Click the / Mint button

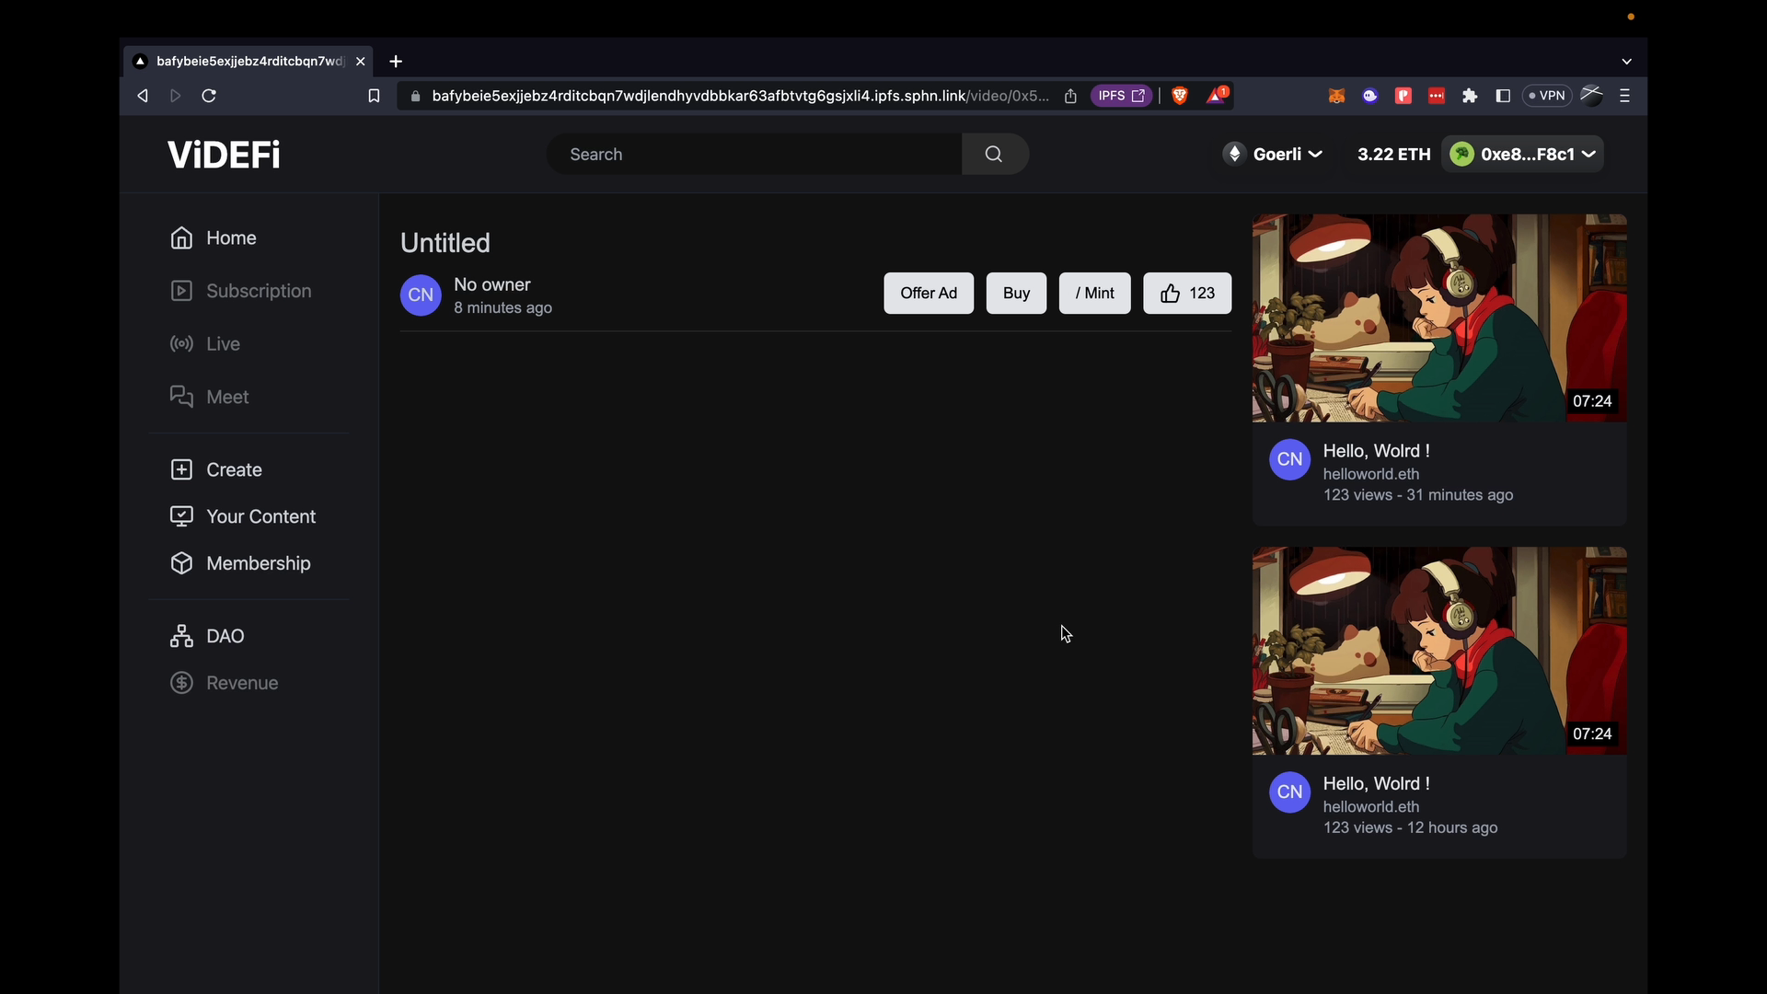coord(1094,293)
